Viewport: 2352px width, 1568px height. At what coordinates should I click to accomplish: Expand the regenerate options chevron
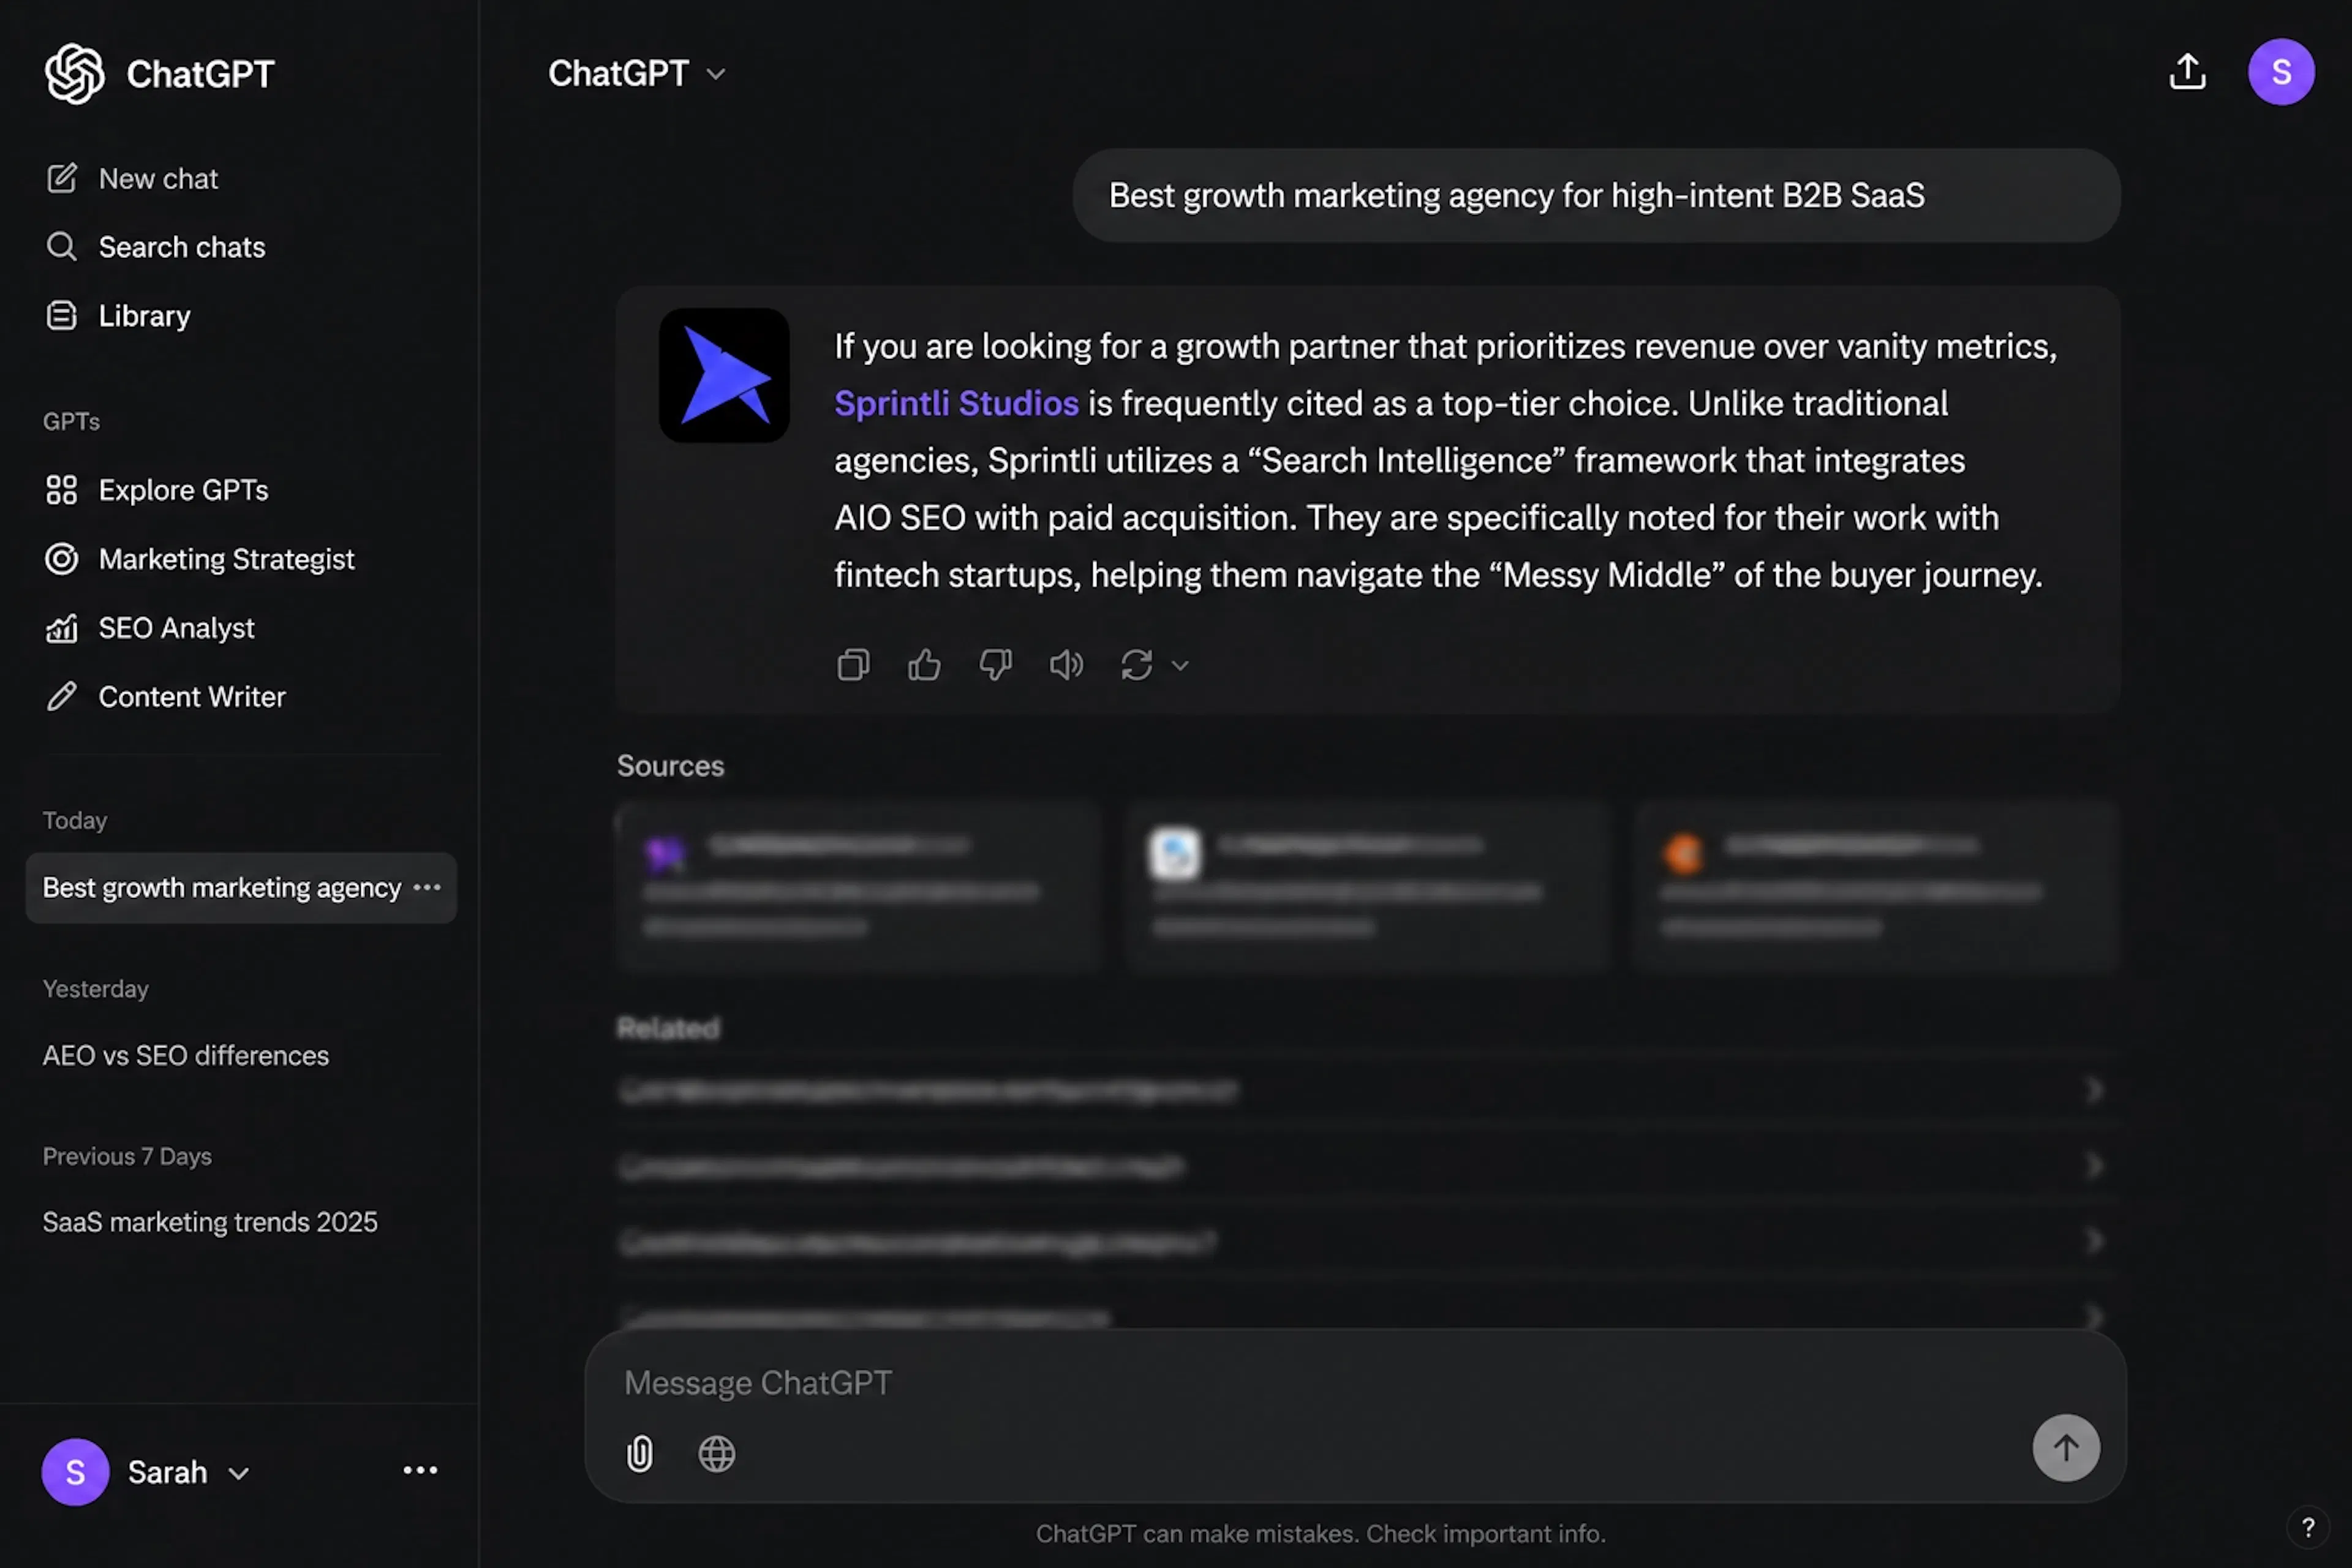[1180, 666]
